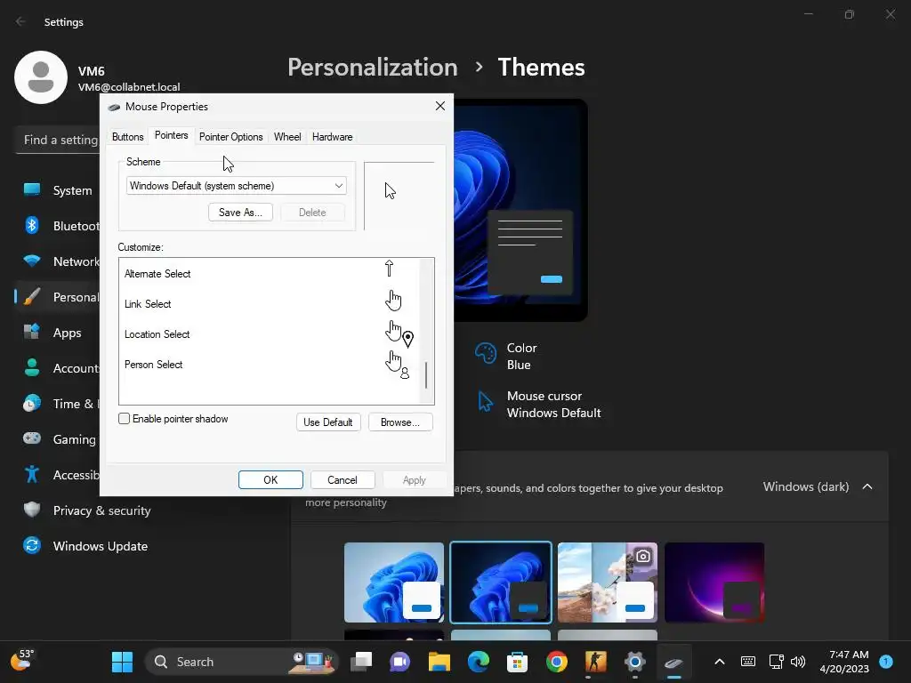The height and width of the screenshot is (683, 911).
Task: Open Microsoft Store from taskbar
Action: coord(517,662)
